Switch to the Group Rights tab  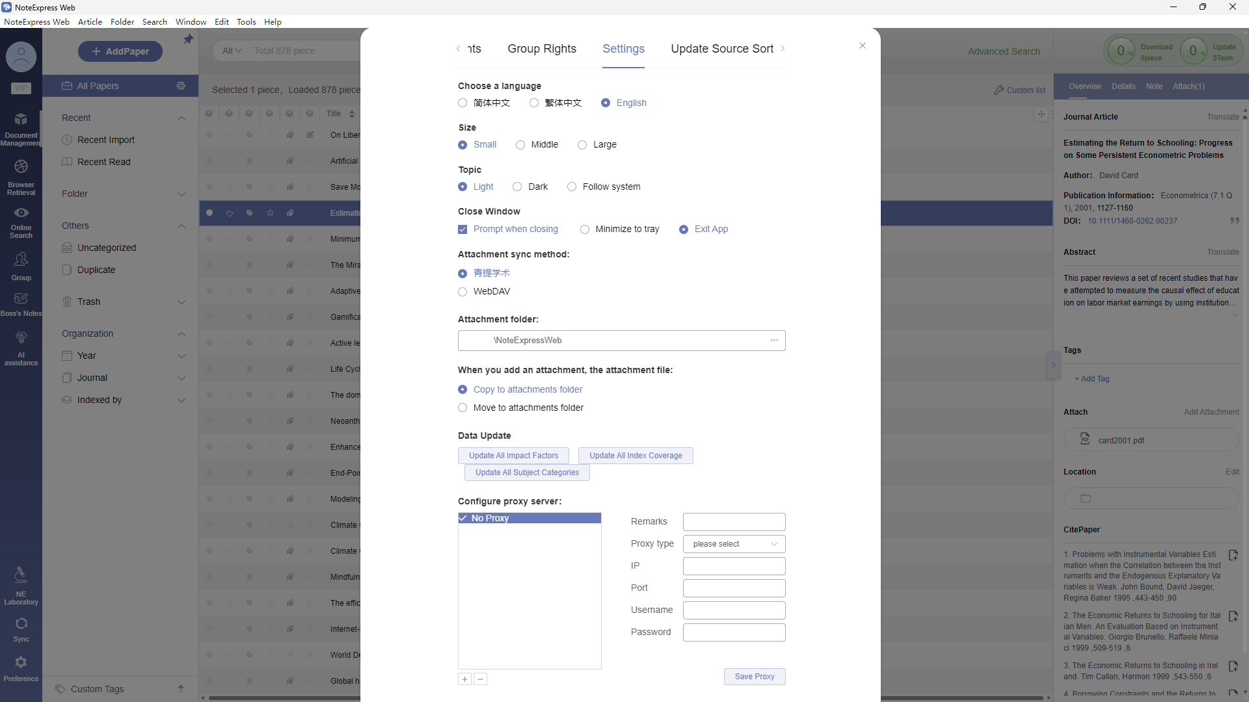(541, 49)
